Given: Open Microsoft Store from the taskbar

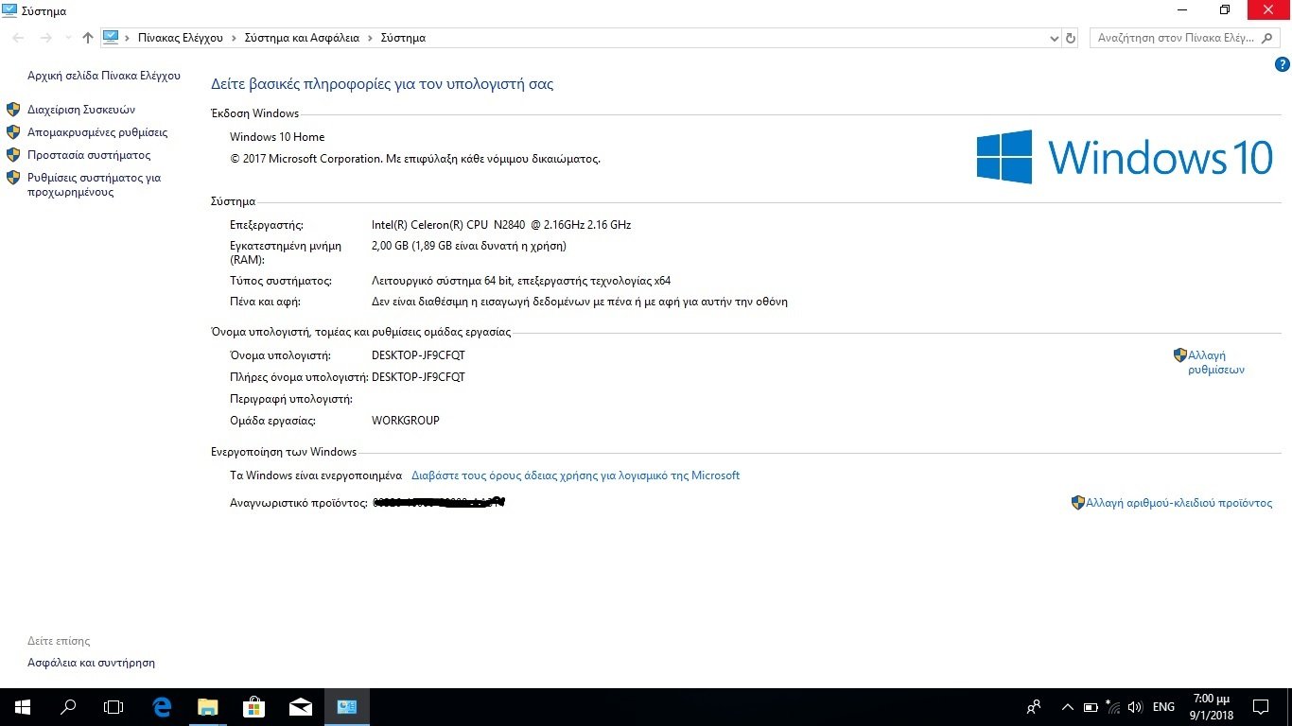Looking at the screenshot, I should [x=253, y=706].
